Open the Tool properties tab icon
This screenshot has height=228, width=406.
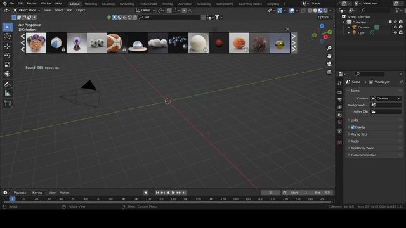[340, 83]
